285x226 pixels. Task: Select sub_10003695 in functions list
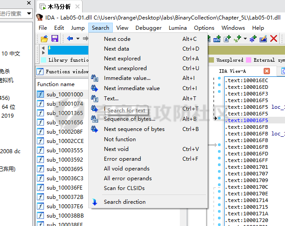(x=64, y=169)
